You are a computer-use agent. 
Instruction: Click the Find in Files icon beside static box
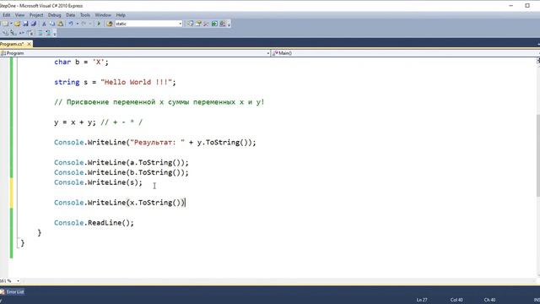(110, 24)
